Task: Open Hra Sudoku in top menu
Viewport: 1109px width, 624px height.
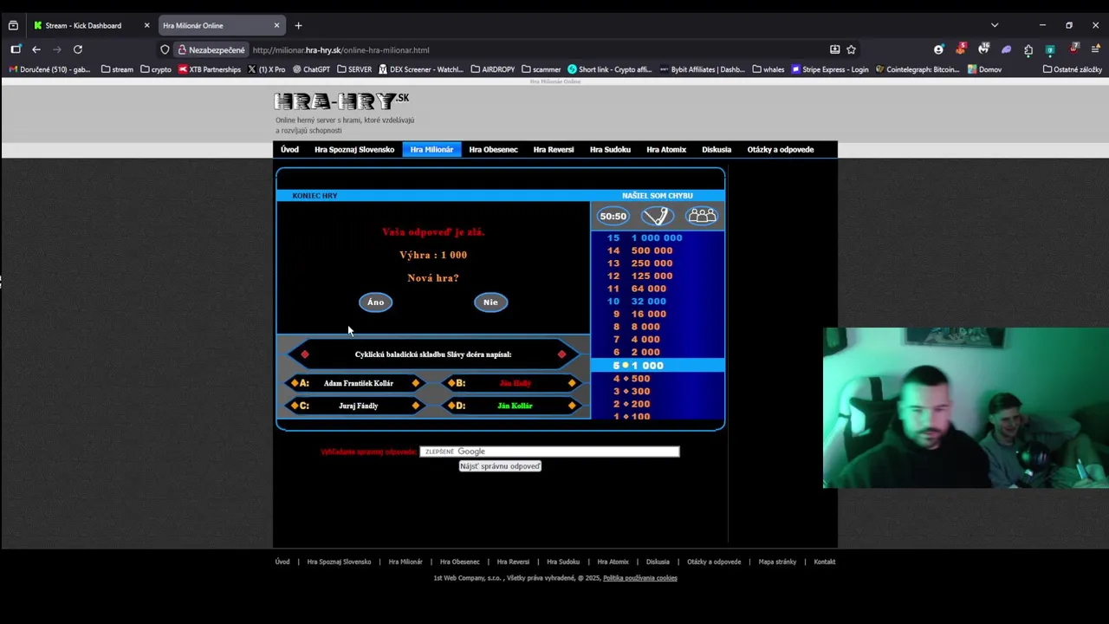Action: pos(610,149)
